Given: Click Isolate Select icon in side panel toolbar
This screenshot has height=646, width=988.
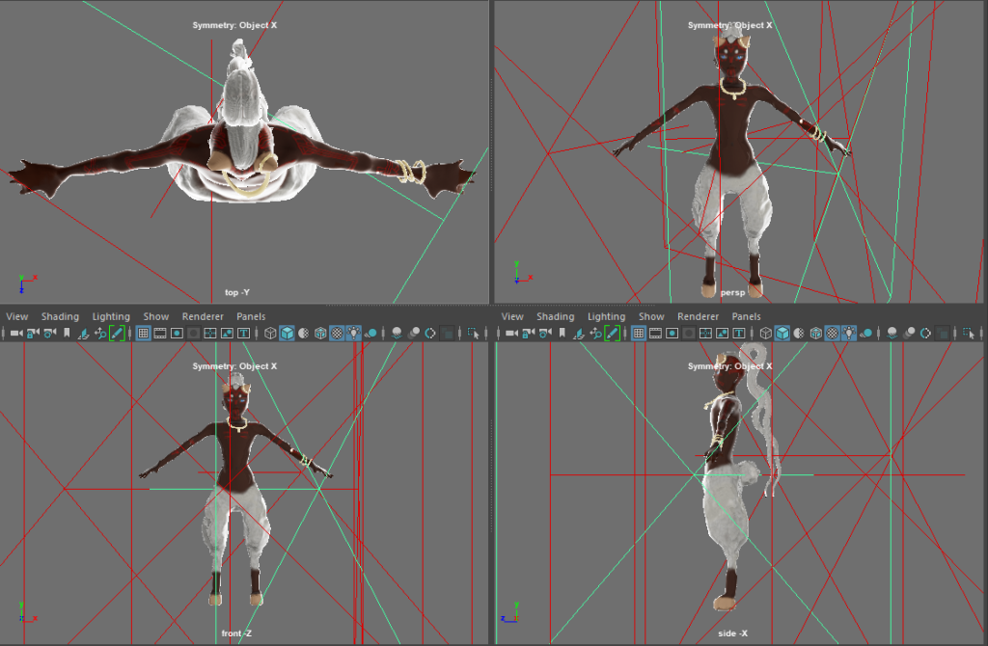Looking at the screenshot, I should click(968, 334).
